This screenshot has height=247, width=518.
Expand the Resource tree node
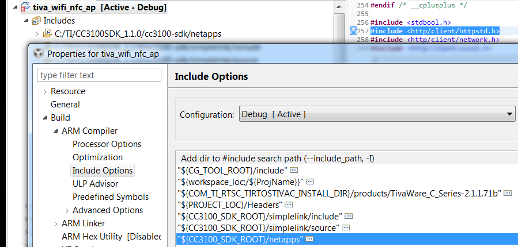tap(45, 91)
